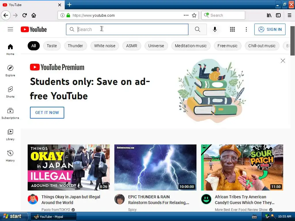Viewport: 295px width, 221px height.
Task: Open a new browser tab with plus
Action: 69,5
